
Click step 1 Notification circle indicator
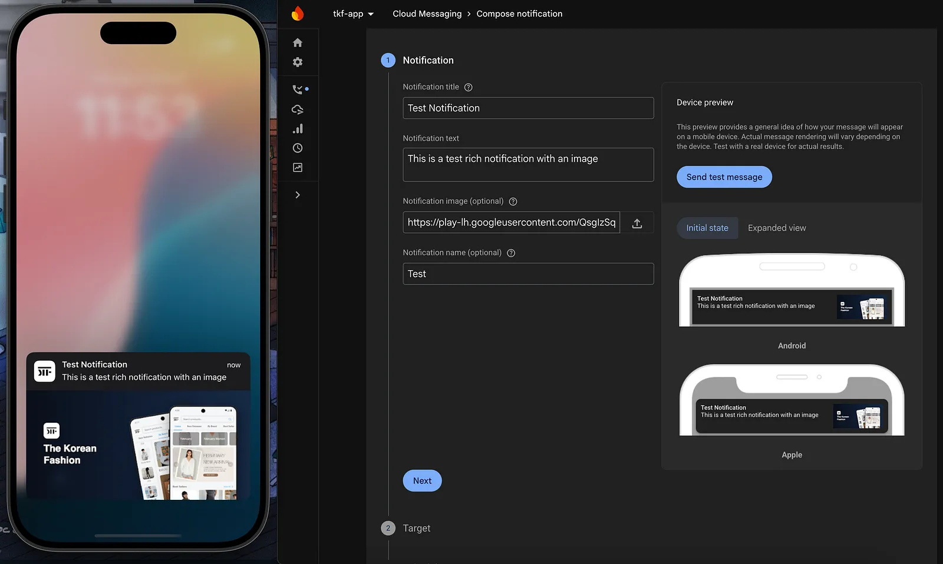pos(388,60)
